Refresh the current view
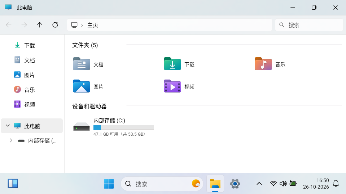The width and height of the screenshot is (346, 194). click(55, 25)
